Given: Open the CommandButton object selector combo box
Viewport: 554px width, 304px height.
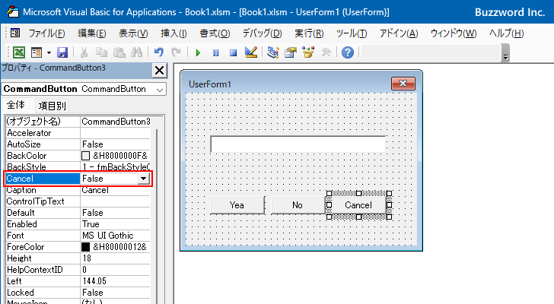Looking at the screenshot, I should [84, 89].
